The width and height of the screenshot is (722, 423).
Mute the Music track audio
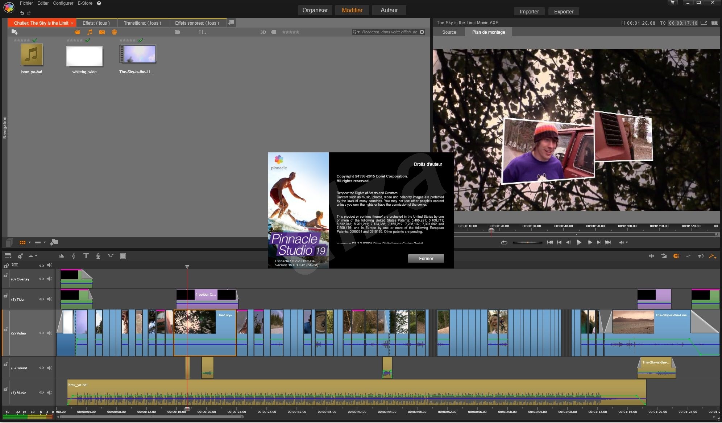point(50,393)
